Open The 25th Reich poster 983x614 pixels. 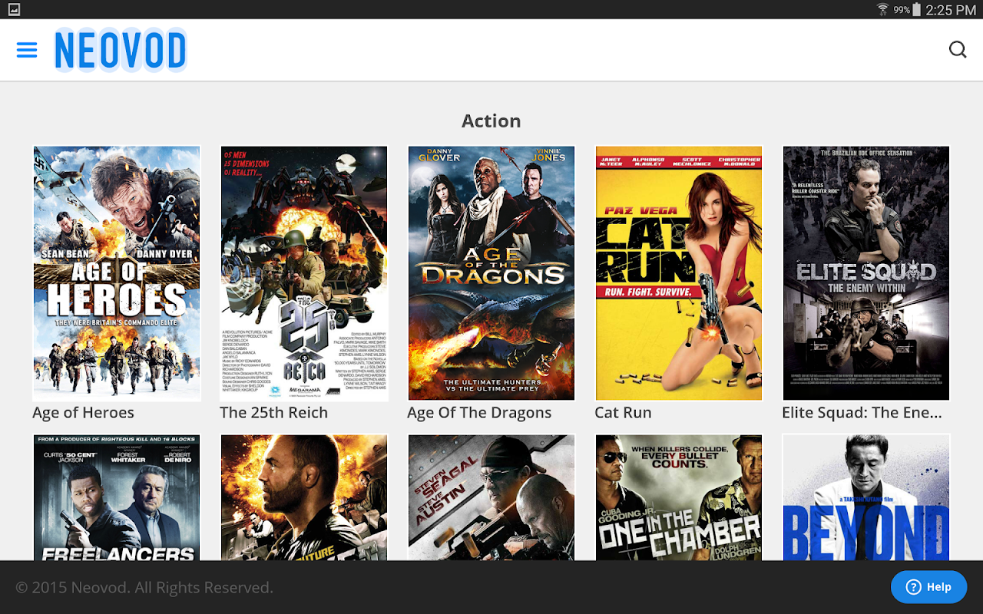point(304,273)
